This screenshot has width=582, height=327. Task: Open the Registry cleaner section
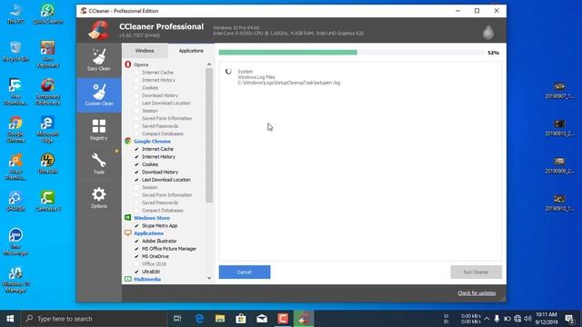99,129
